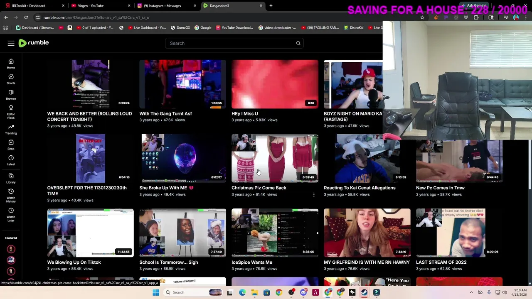Open We Blowing Up On Tiktok thumbnail
532x299 pixels.
click(91, 233)
